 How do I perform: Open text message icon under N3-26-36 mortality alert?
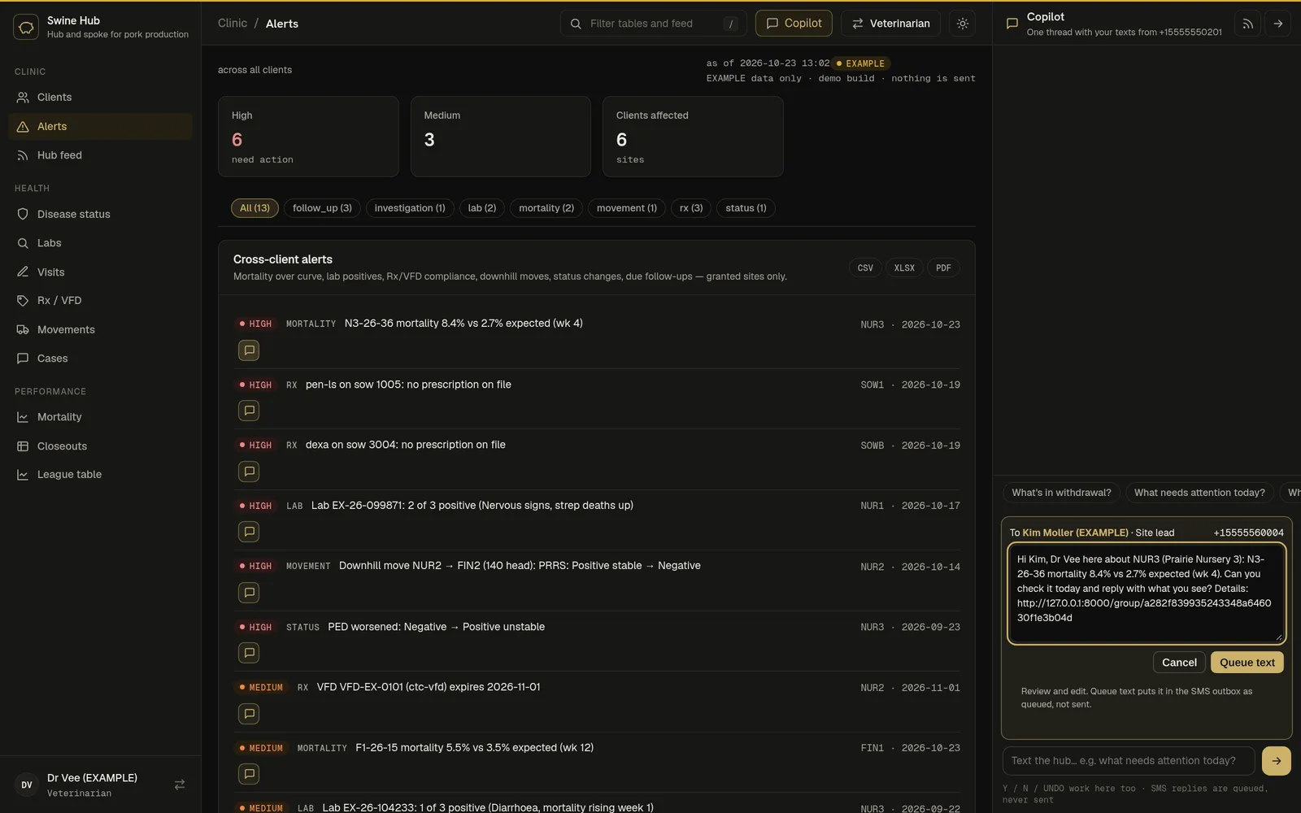(249, 350)
